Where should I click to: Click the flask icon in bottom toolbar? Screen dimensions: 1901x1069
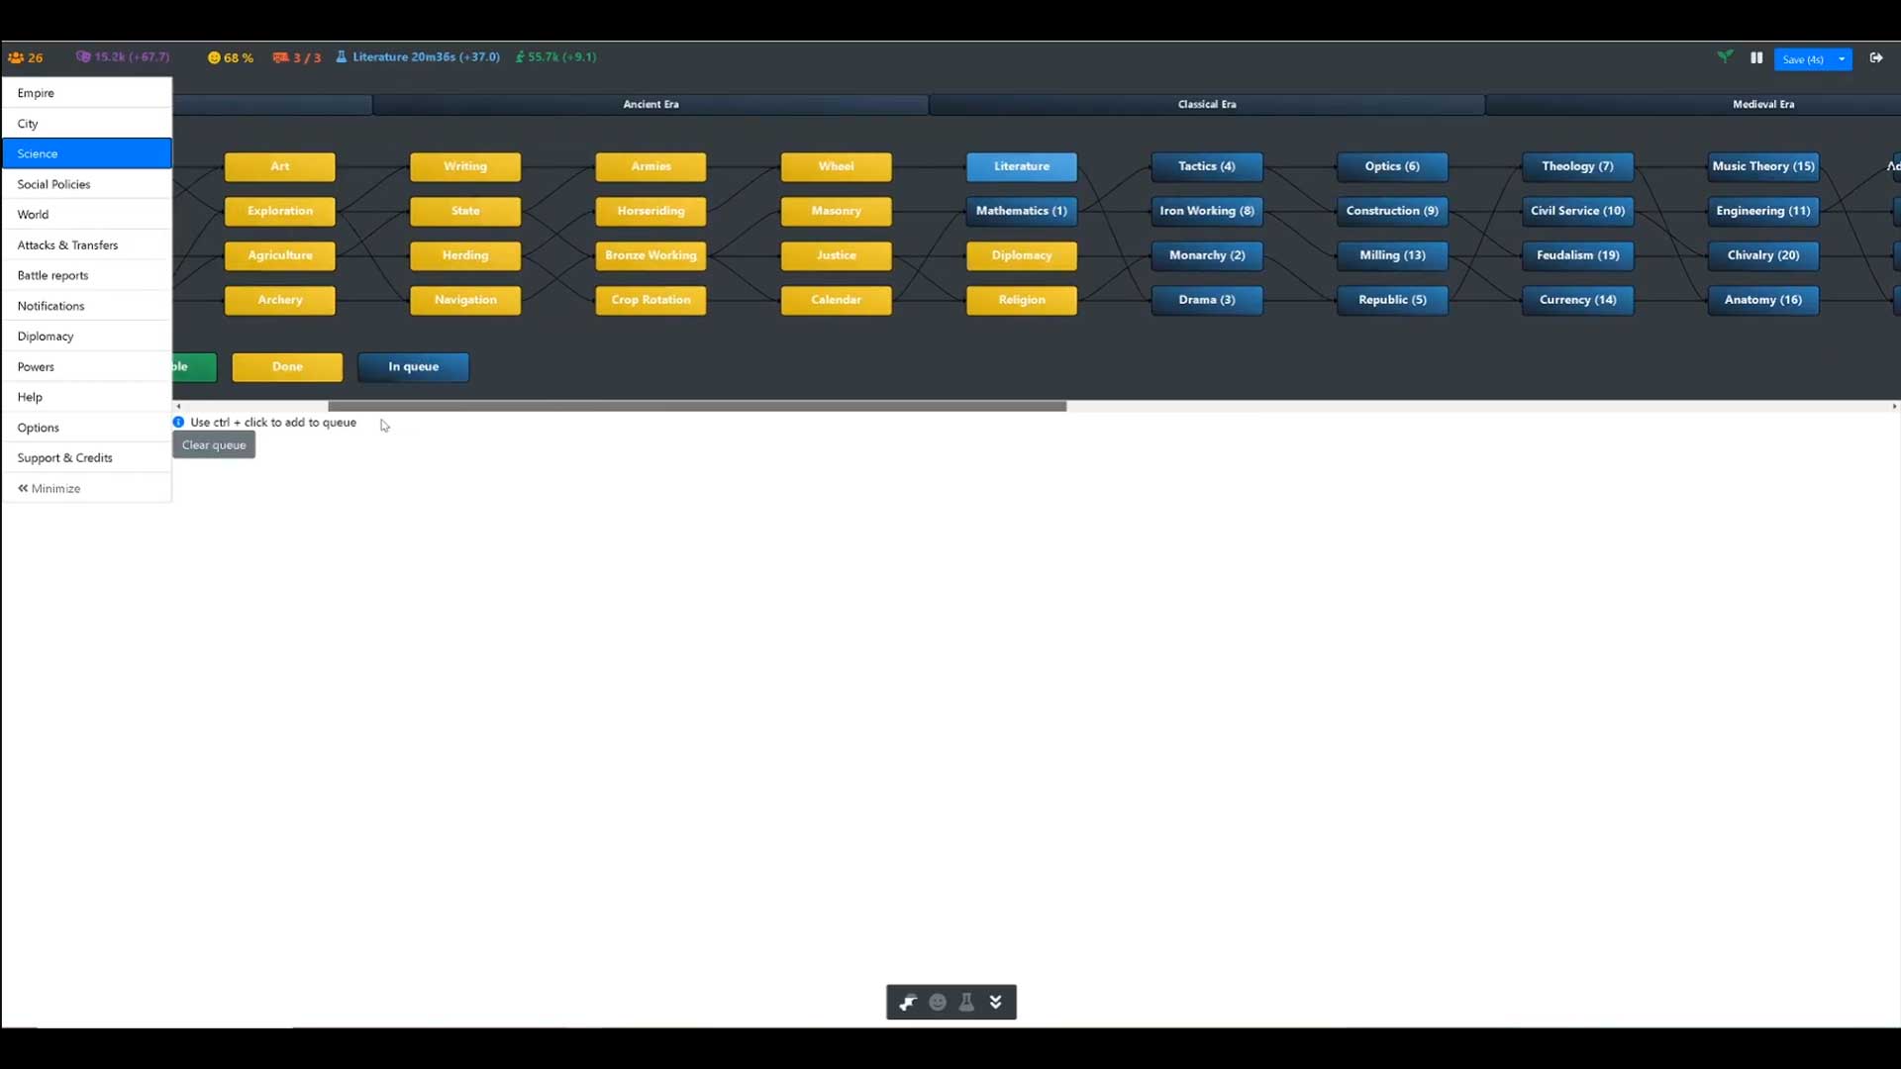click(x=966, y=1003)
